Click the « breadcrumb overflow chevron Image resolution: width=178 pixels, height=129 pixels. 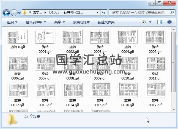pos(30,12)
